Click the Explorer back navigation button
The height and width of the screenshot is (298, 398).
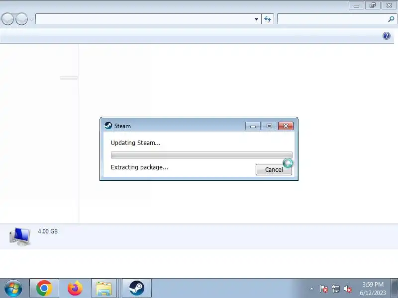7,19
